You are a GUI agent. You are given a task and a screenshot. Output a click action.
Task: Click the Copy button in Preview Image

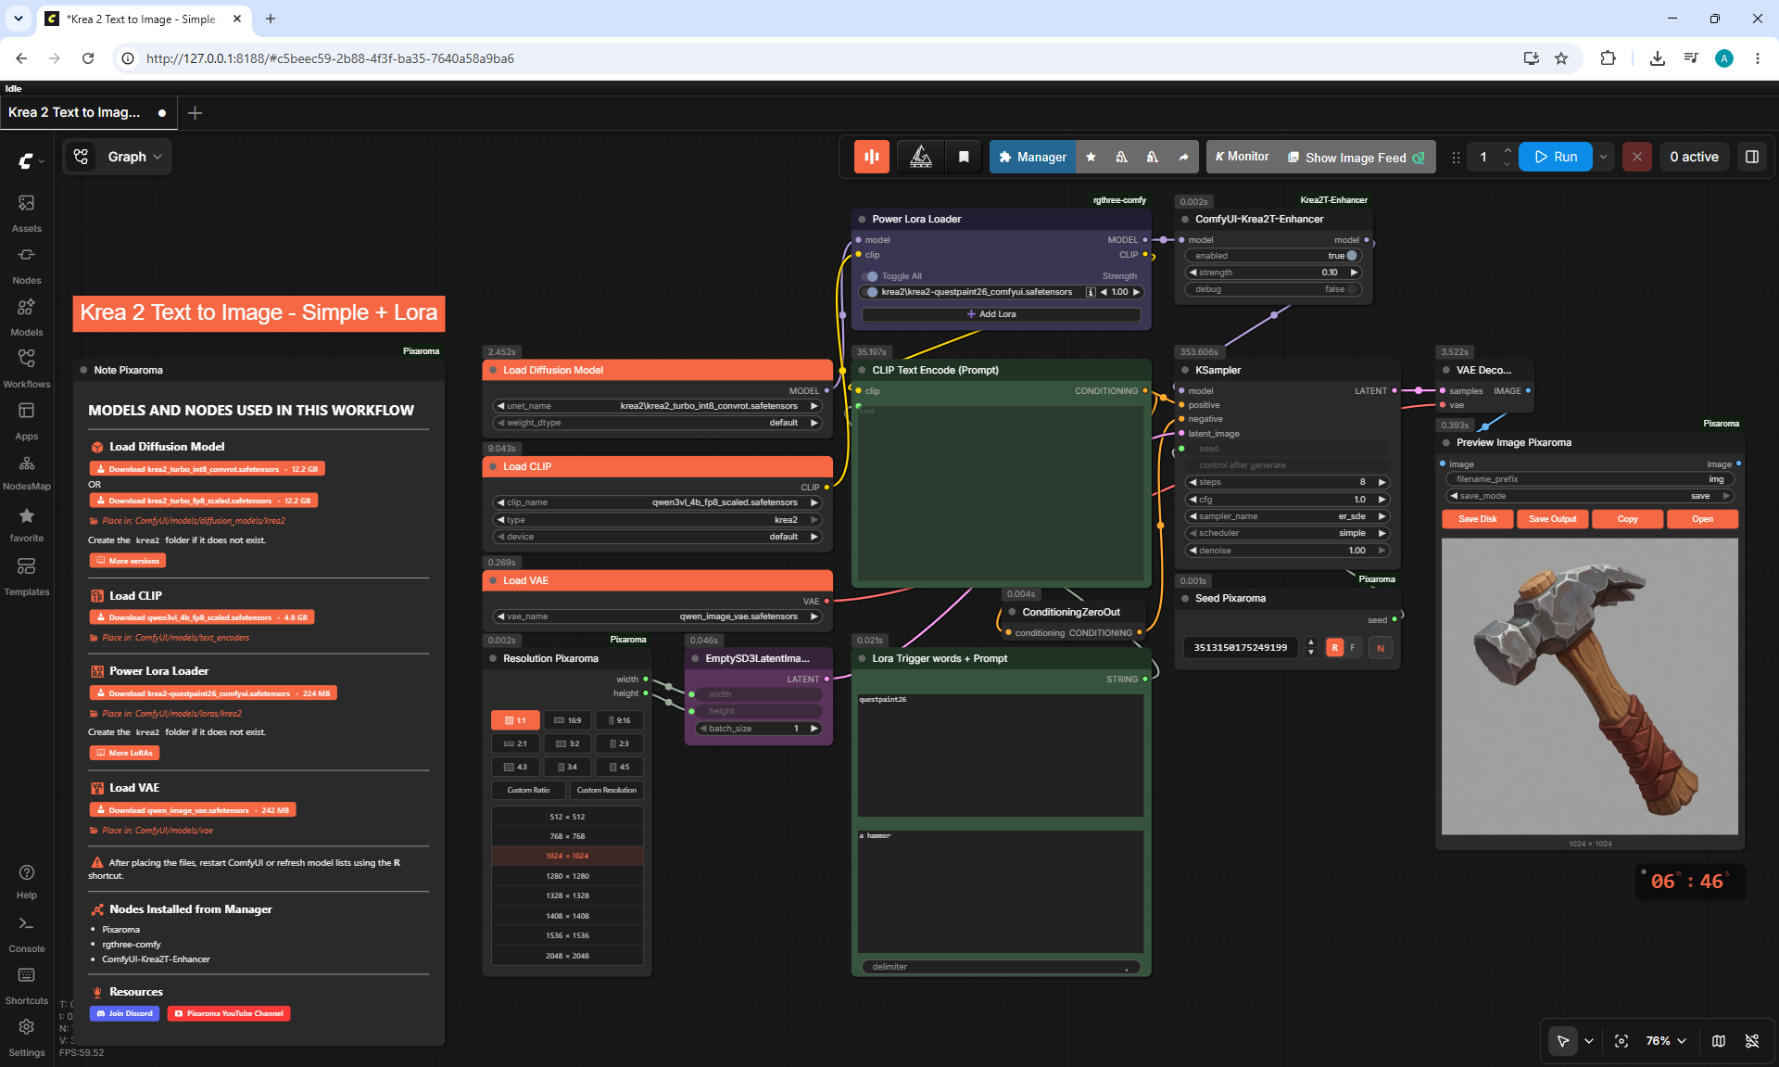(x=1628, y=519)
